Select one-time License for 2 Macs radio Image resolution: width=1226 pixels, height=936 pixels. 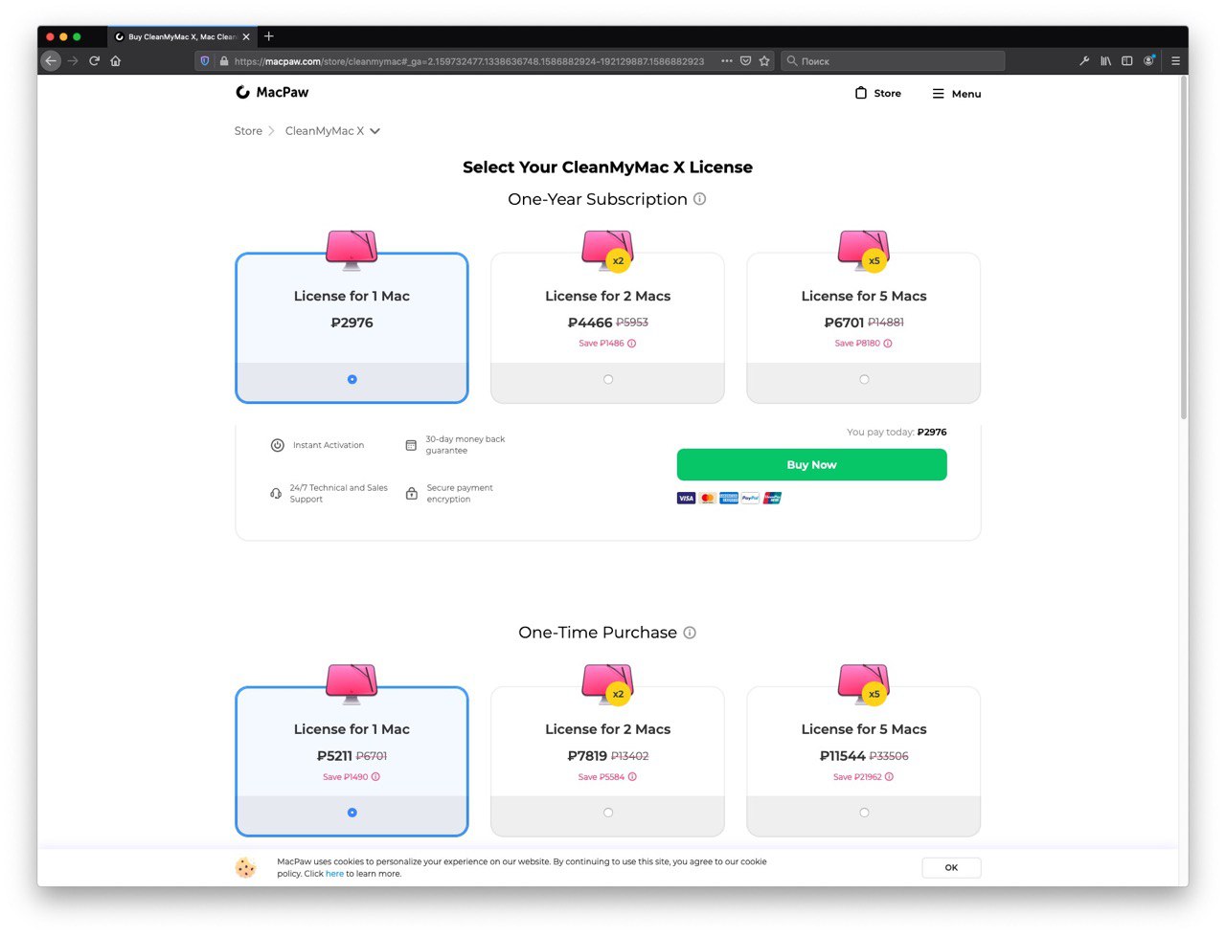pyautogui.click(x=608, y=813)
